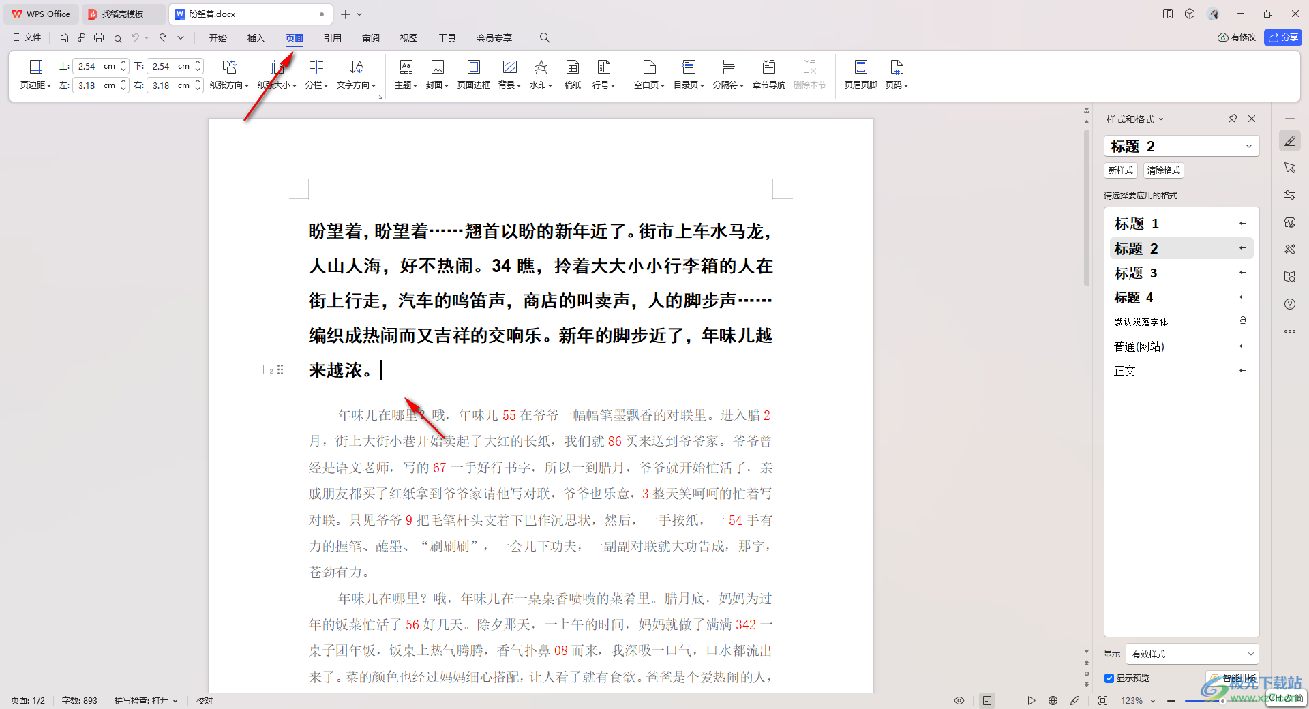Click the help question mark sidebar icon
1309x709 pixels.
pos(1290,304)
